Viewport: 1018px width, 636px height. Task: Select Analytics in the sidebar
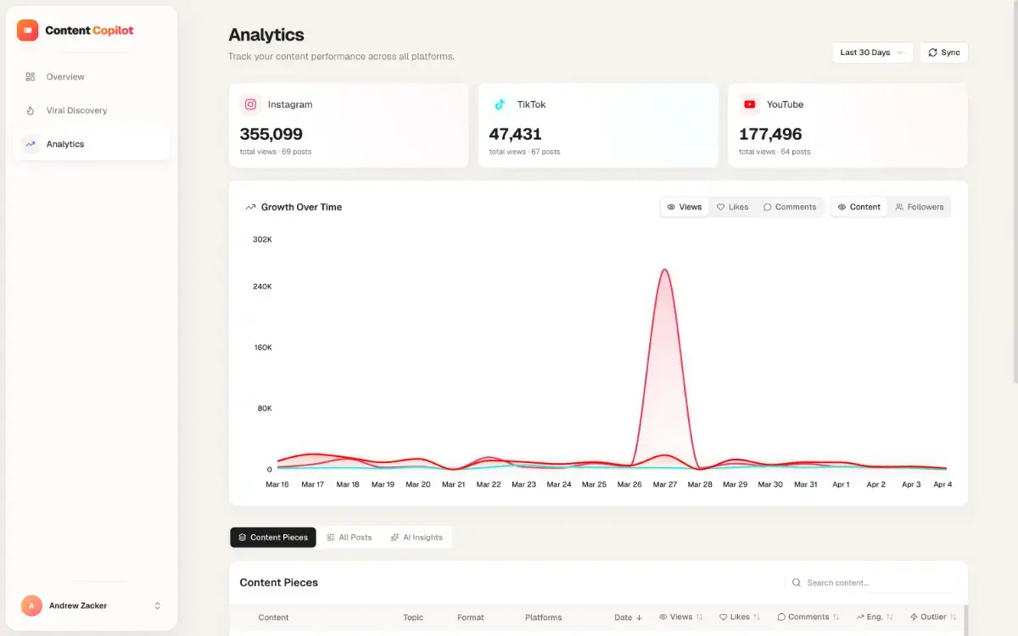pyautogui.click(x=65, y=144)
